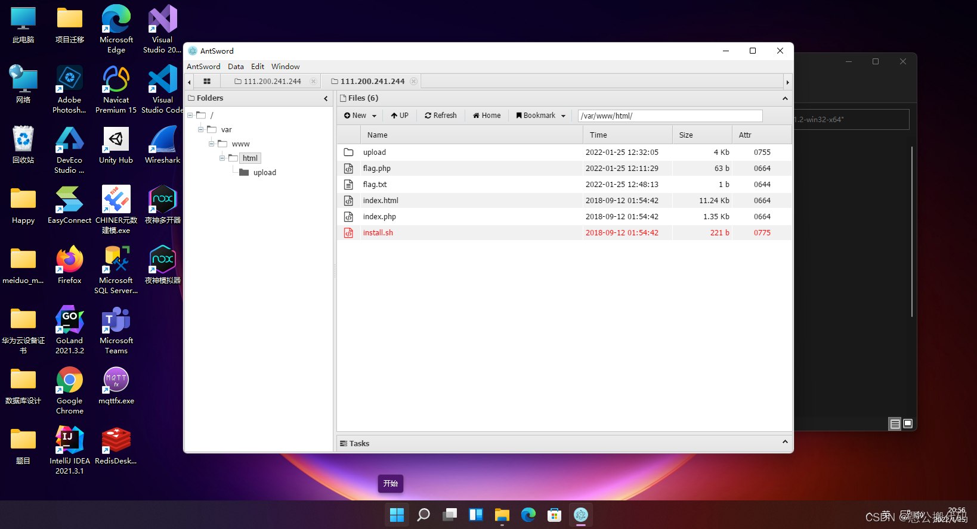Select large view icon in background window
Viewport: 977px width, 529px height.
(908, 424)
